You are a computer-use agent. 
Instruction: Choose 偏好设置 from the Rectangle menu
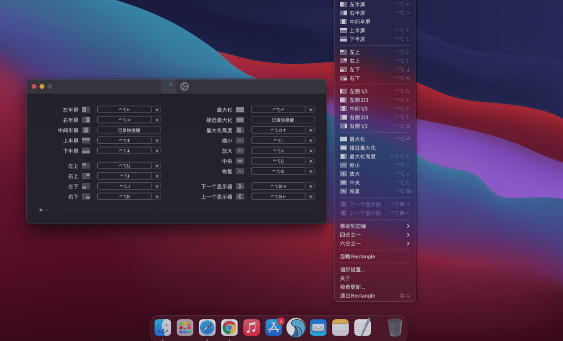coord(352,269)
